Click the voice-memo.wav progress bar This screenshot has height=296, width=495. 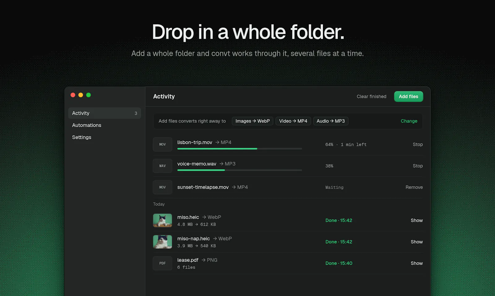239,170
